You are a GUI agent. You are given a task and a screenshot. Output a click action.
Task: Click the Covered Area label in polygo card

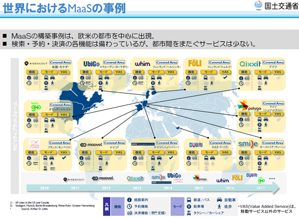tap(273, 103)
